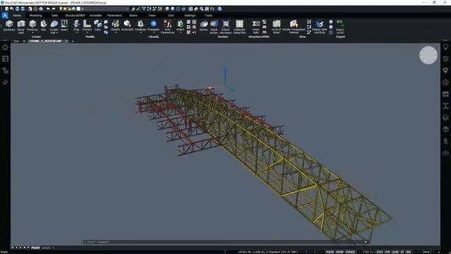Expand the Primitives dropdown arrow
451x254 pixels.
[32, 33]
